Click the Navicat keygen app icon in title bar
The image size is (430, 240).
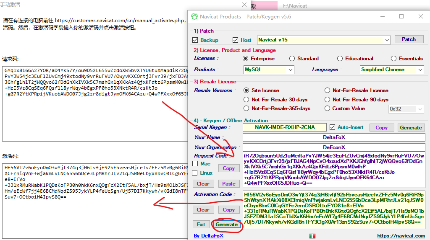(x=194, y=17)
